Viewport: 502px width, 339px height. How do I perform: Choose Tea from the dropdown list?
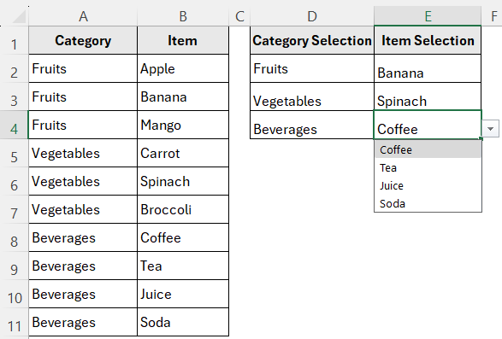coord(428,168)
